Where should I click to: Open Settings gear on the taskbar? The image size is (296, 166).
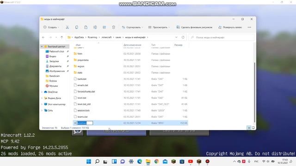(131, 161)
